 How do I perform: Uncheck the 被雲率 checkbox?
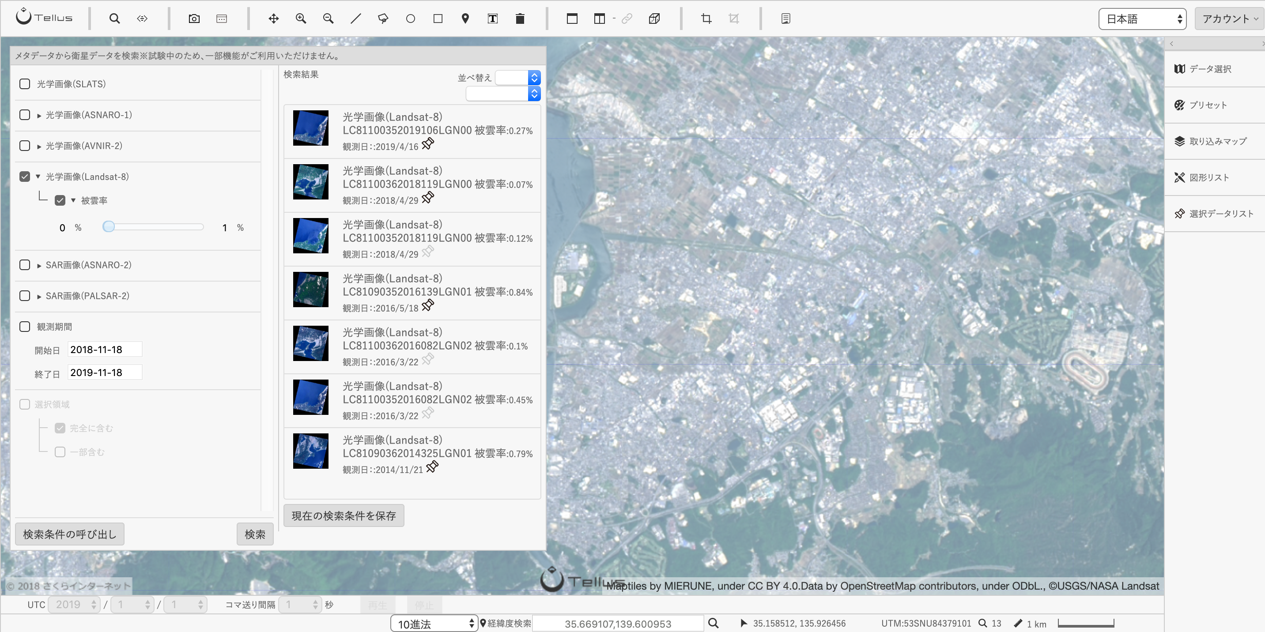click(x=60, y=200)
